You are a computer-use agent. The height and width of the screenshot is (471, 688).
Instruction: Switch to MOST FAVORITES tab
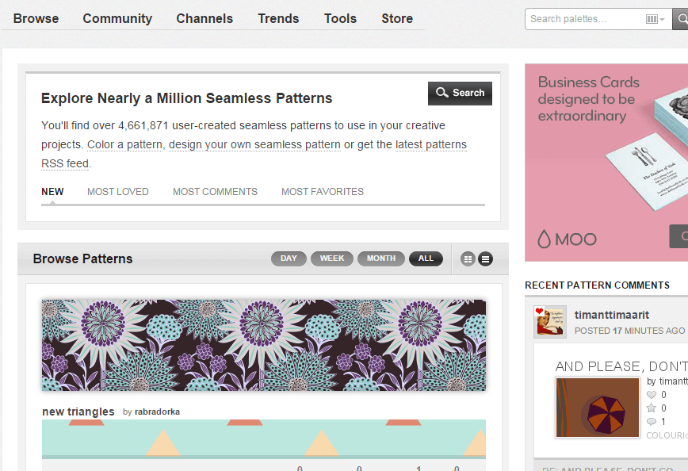pos(323,192)
